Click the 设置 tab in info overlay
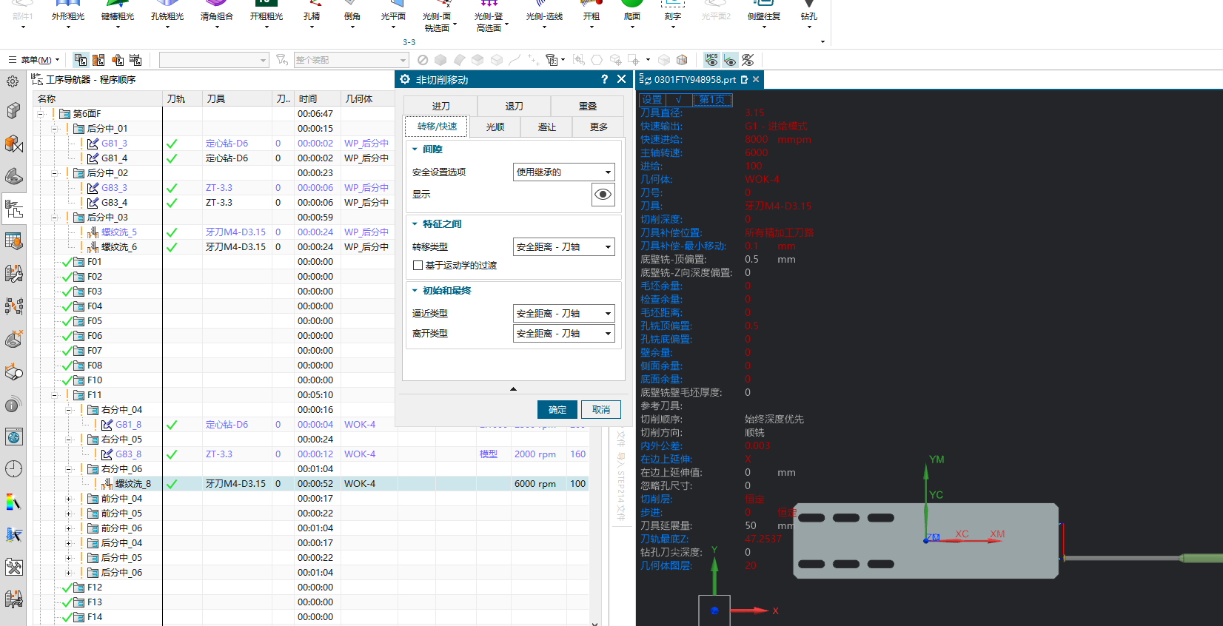Screen dimensions: 1223x626 (x=652, y=99)
